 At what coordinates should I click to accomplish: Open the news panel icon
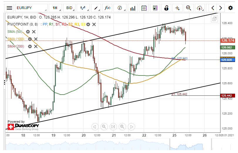click(x=155, y=8)
